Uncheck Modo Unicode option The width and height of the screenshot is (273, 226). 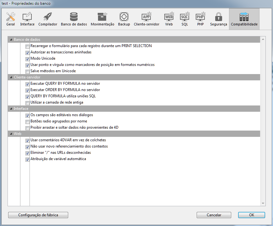point(28,59)
